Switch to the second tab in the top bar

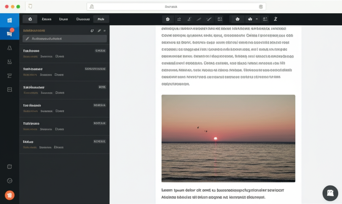pyautogui.click(x=46, y=19)
